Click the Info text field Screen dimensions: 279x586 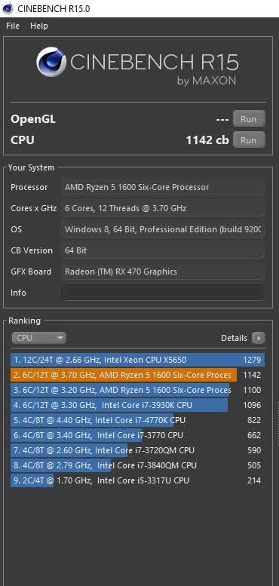coord(163,293)
